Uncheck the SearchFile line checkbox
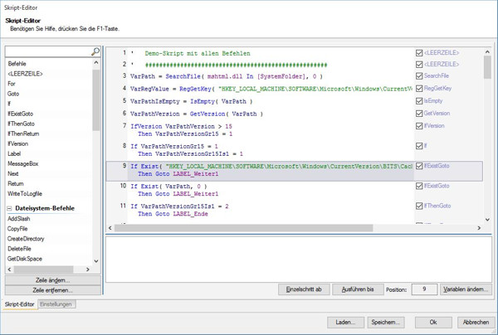498x335 pixels. point(419,76)
